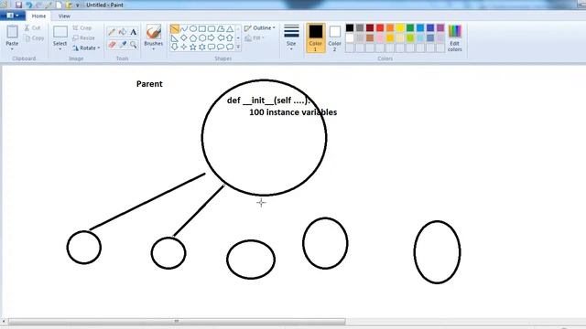Click the '100 instance variables' canvas text
The image size is (586, 329).
coord(293,112)
